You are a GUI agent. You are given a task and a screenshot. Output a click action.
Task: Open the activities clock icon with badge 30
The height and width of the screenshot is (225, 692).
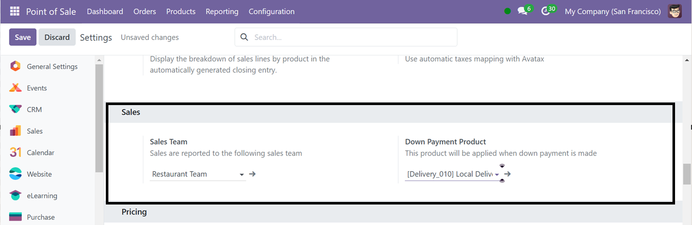point(548,11)
